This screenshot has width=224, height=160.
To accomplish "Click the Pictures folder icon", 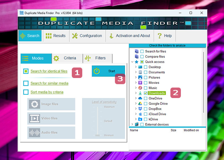I will [140, 77].
